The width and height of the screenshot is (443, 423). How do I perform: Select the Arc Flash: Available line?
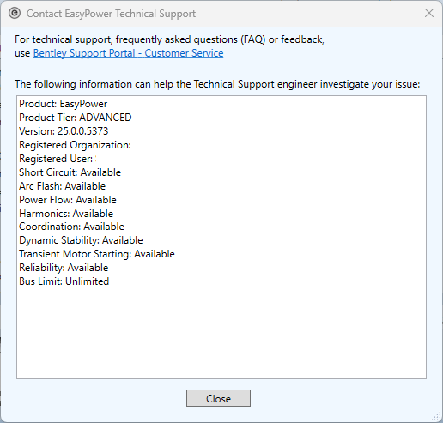point(62,186)
